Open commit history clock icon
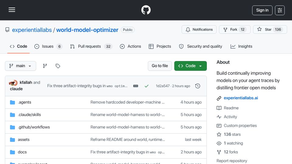The image size is (292, 164). (x=198, y=86)
